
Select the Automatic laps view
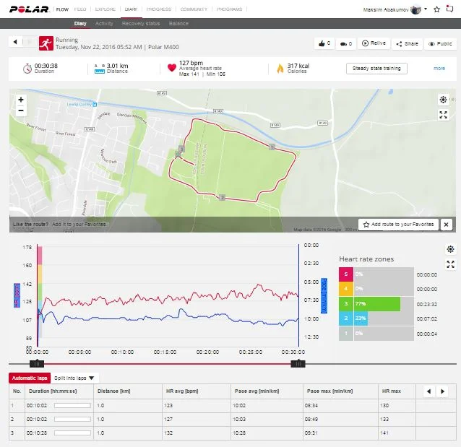point(29,378)
